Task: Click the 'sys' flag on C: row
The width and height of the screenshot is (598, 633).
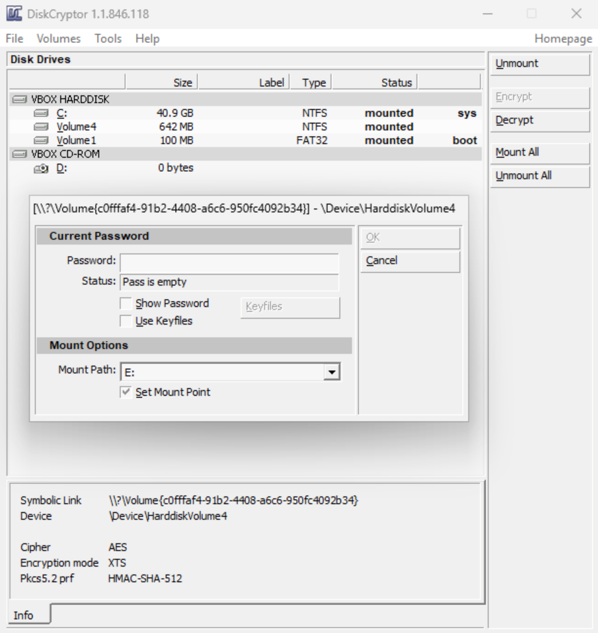Action: click(x=467, y=113)
